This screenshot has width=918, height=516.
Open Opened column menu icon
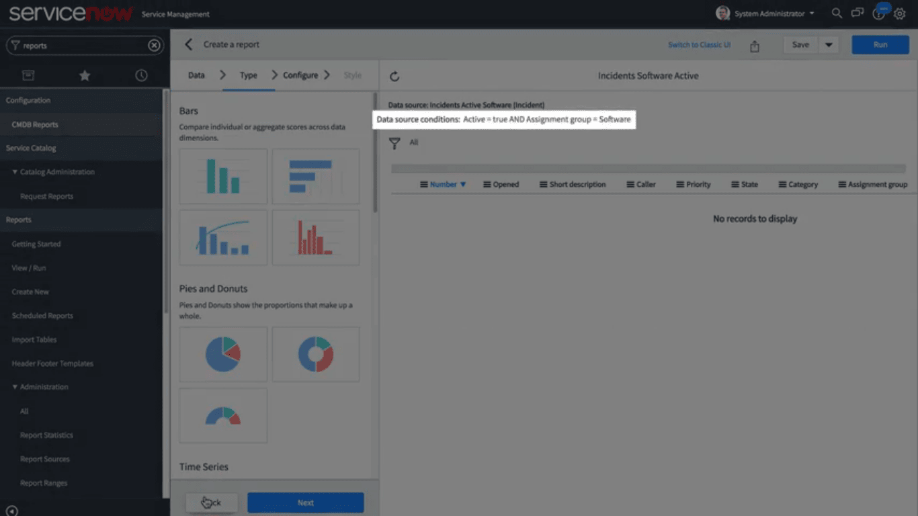pyautogui.click(x=487, y=184)
